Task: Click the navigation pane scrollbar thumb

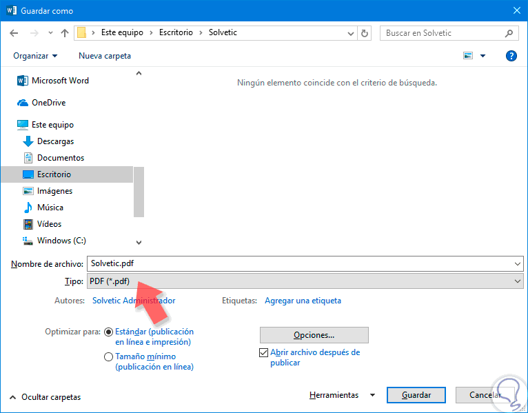Action: click(139, 192)
